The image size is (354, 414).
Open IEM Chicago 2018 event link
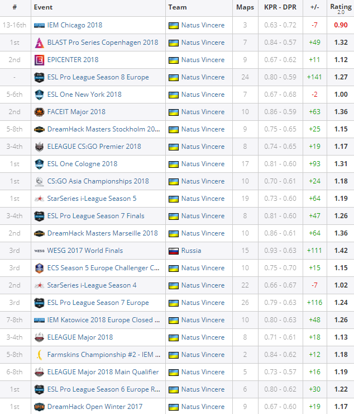pyautogui.click(x=75, y=25)
